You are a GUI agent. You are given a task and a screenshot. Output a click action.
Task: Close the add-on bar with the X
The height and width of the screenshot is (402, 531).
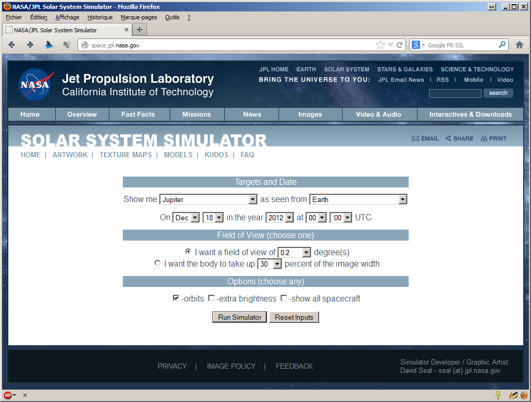coord(24,395)
